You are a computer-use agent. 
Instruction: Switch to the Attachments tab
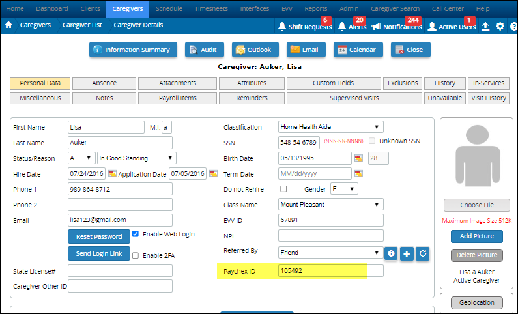[x=177, y=83]
